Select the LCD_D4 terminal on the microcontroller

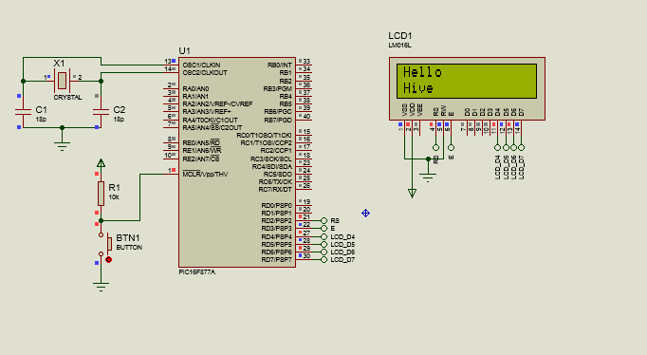coord(323,237)
